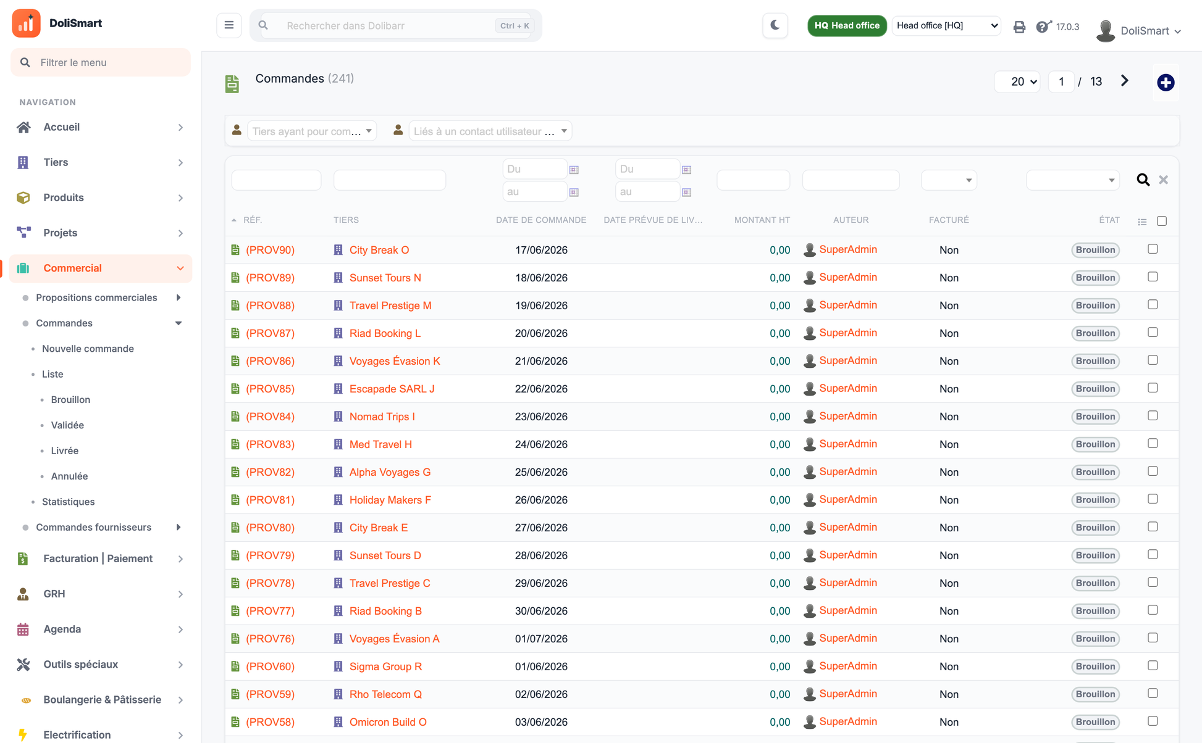Image resolution: width=1202 pixels, height=743 pixels.
Task: Open Nouvelle commande menu entry
Action: pyautogui.click(x=88, y=349)
